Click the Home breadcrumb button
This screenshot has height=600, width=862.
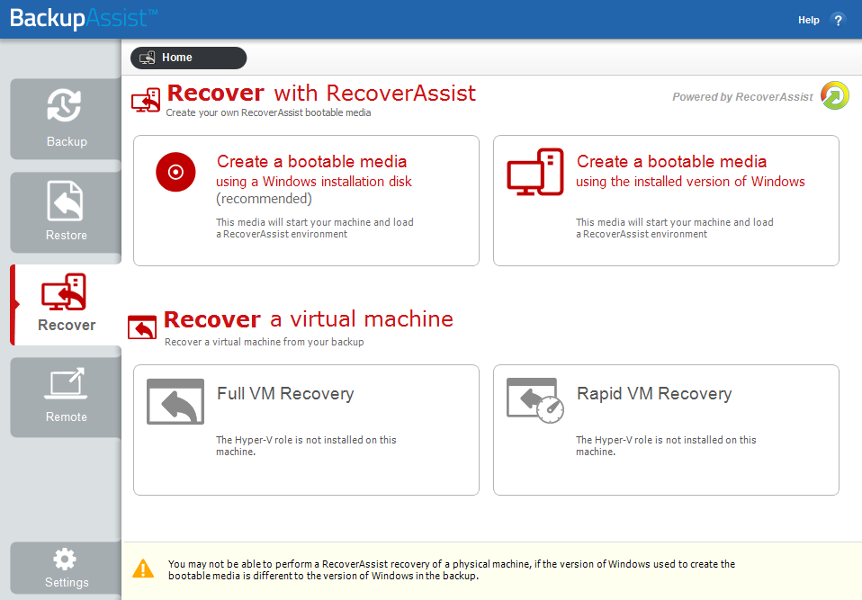point(189,58)
